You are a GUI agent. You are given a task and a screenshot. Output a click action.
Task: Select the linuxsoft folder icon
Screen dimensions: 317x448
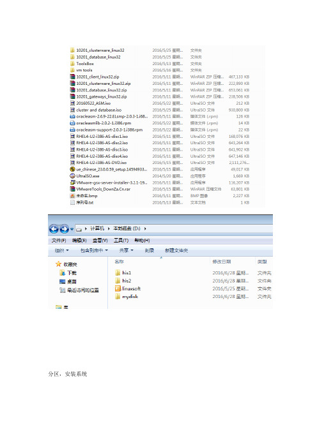tap(118, 288)
